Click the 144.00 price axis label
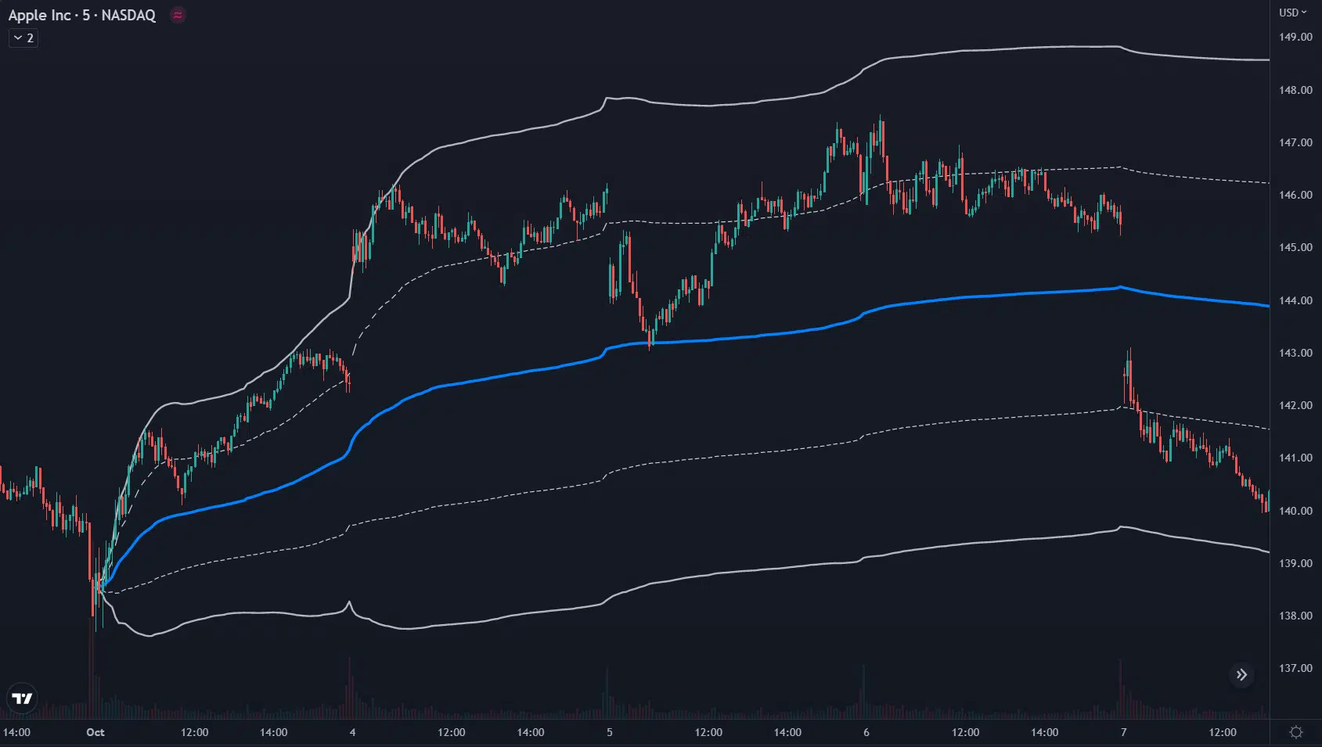 pyautogui.click(x=1295, y=300)
